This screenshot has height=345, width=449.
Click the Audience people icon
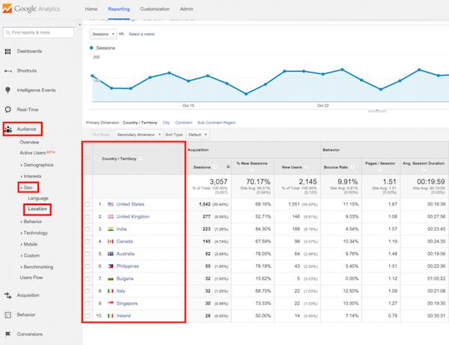coord(8,129)
